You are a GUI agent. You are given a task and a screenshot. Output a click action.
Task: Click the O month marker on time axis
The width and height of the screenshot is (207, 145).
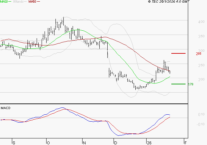[48, 143]
